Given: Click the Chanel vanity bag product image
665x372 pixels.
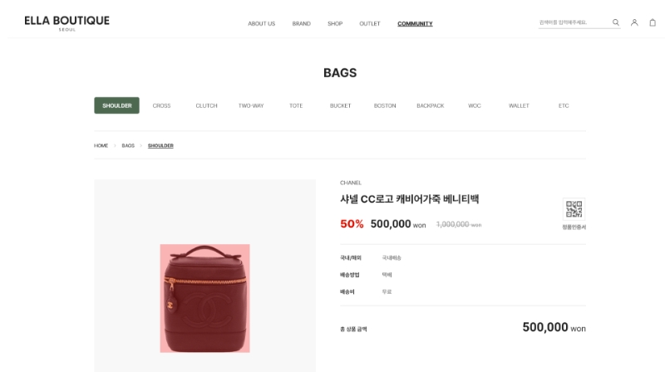Looking at the screenshot, I should pos(204,298).
